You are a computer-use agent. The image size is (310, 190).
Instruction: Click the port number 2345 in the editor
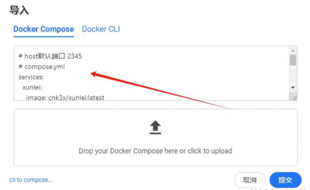75,56
